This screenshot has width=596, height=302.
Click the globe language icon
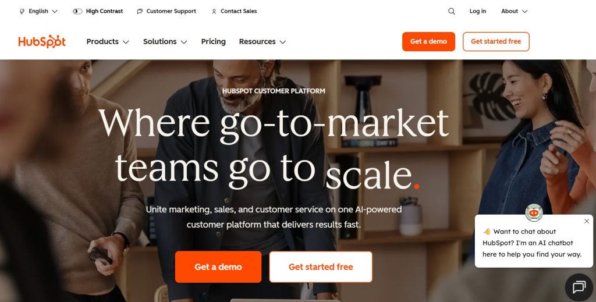coord(22,12)
